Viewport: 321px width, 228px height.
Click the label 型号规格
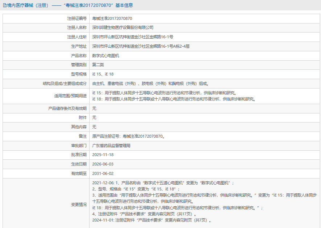point(79,74)
